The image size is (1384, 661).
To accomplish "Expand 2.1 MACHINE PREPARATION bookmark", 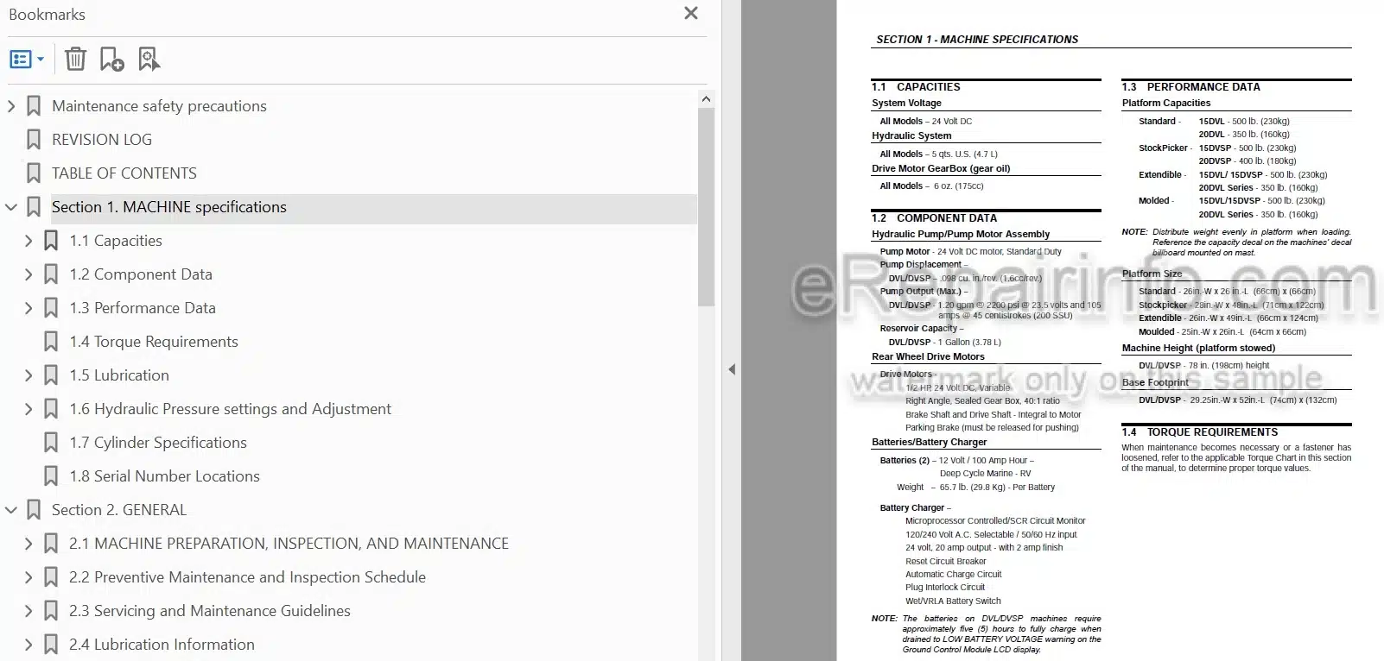I will click(x=29, y=544).
